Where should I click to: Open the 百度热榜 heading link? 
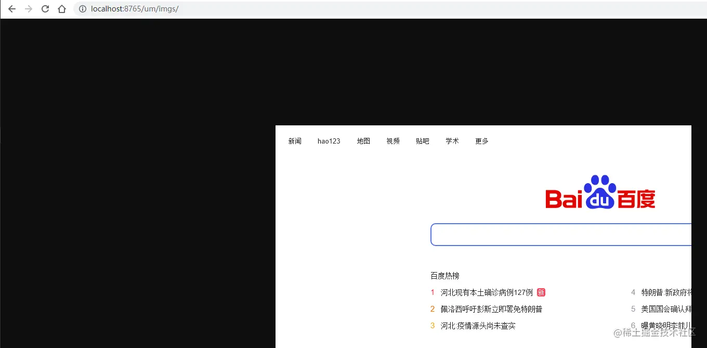445,276
